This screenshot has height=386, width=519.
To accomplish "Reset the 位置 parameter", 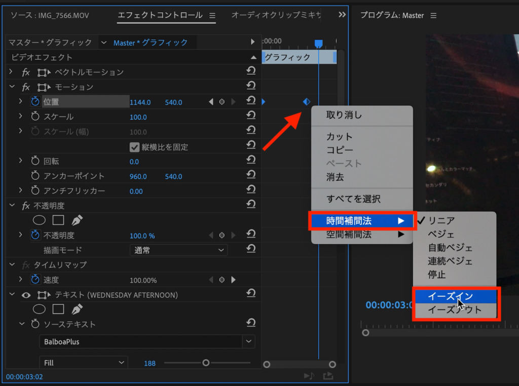I will (x=251, y=100).
